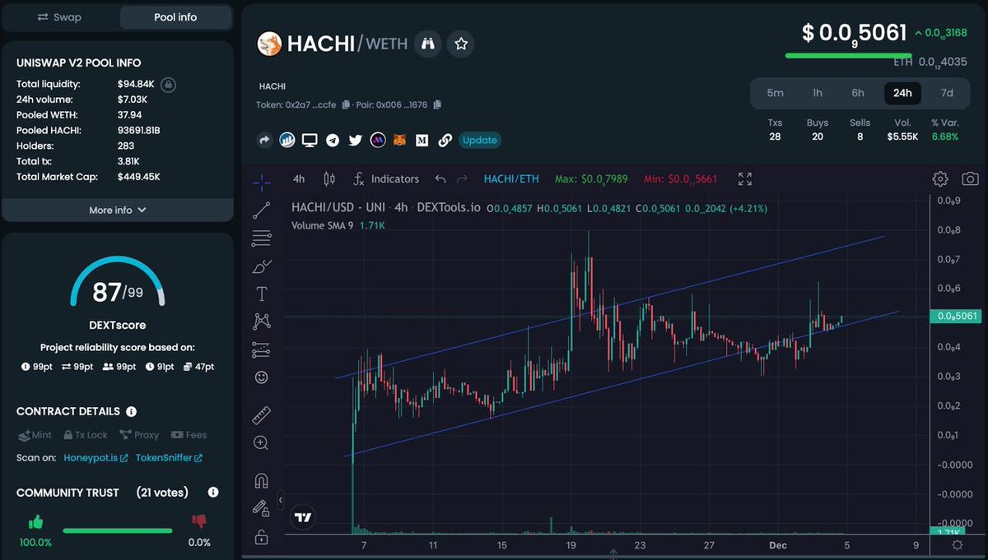Viewport: 988px width, 560px height.
Task: Open the Indicators menu
Action: pos(386,178)
